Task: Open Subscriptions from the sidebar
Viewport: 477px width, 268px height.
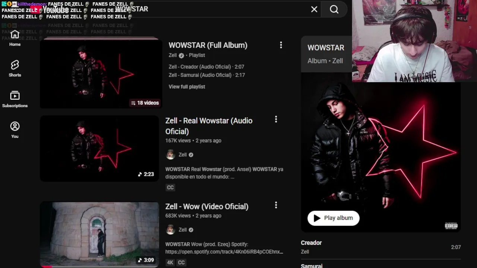Action: 15,99
